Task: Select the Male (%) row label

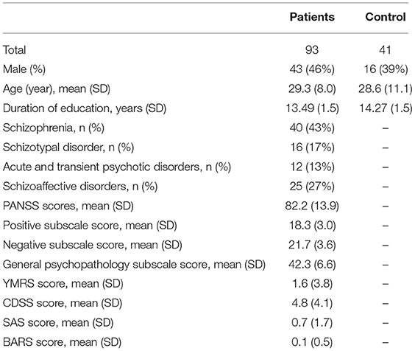Action: tap(24, 69)
